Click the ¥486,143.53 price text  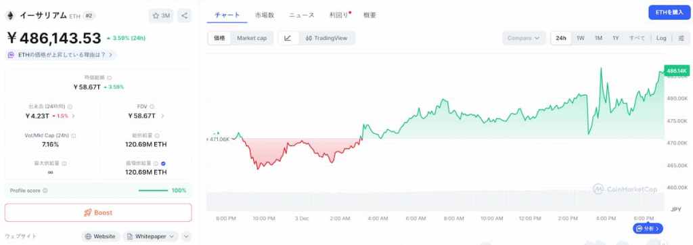click(54, 38)
